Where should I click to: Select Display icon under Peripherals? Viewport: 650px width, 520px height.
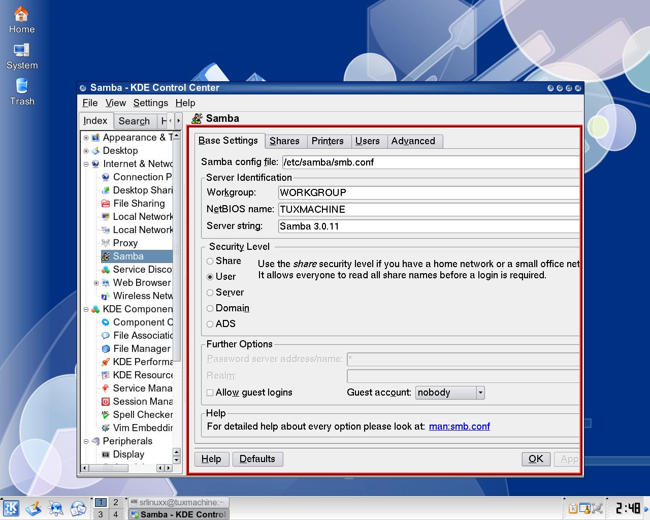(x=106, y=454)
